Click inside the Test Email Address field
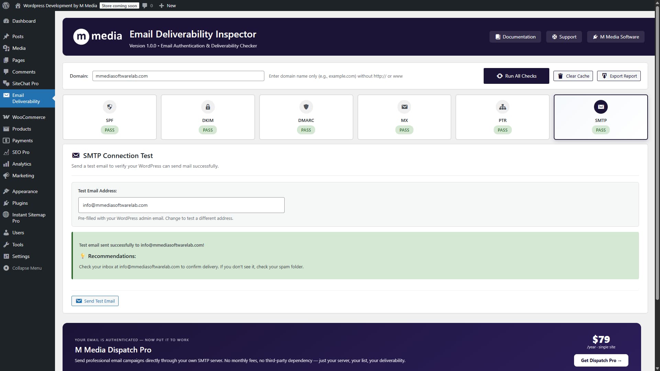Viewport: 660px width, 371px height. [181, 205]
